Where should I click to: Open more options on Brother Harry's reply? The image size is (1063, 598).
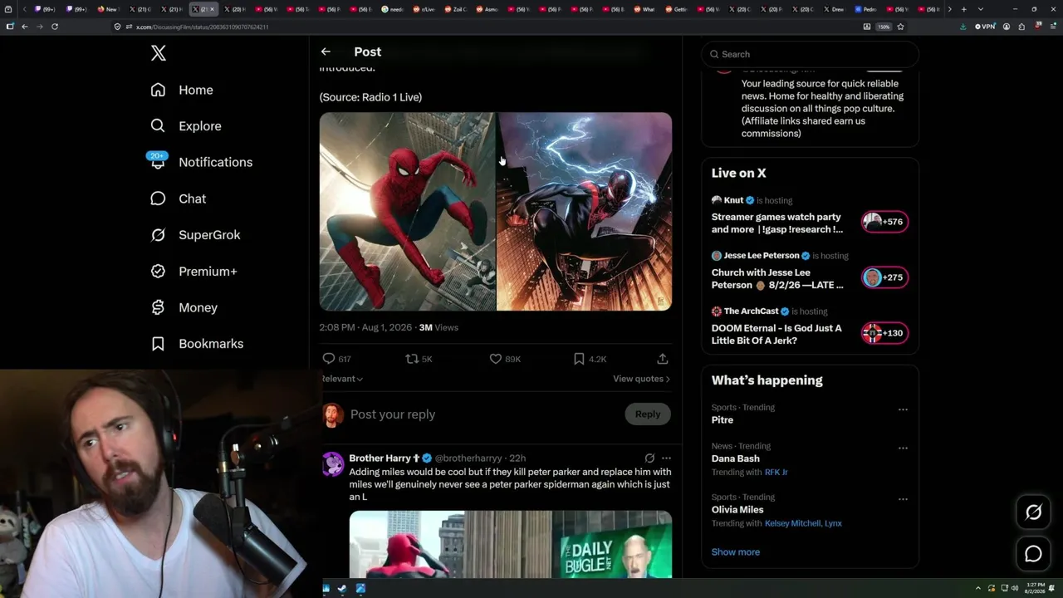[x=666, y=458]
